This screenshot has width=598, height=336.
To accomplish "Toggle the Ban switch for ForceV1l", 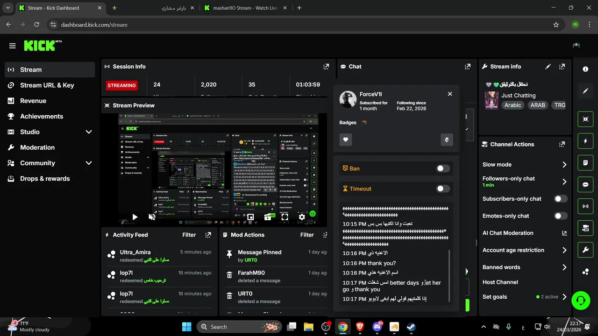I will click(443, 168).
